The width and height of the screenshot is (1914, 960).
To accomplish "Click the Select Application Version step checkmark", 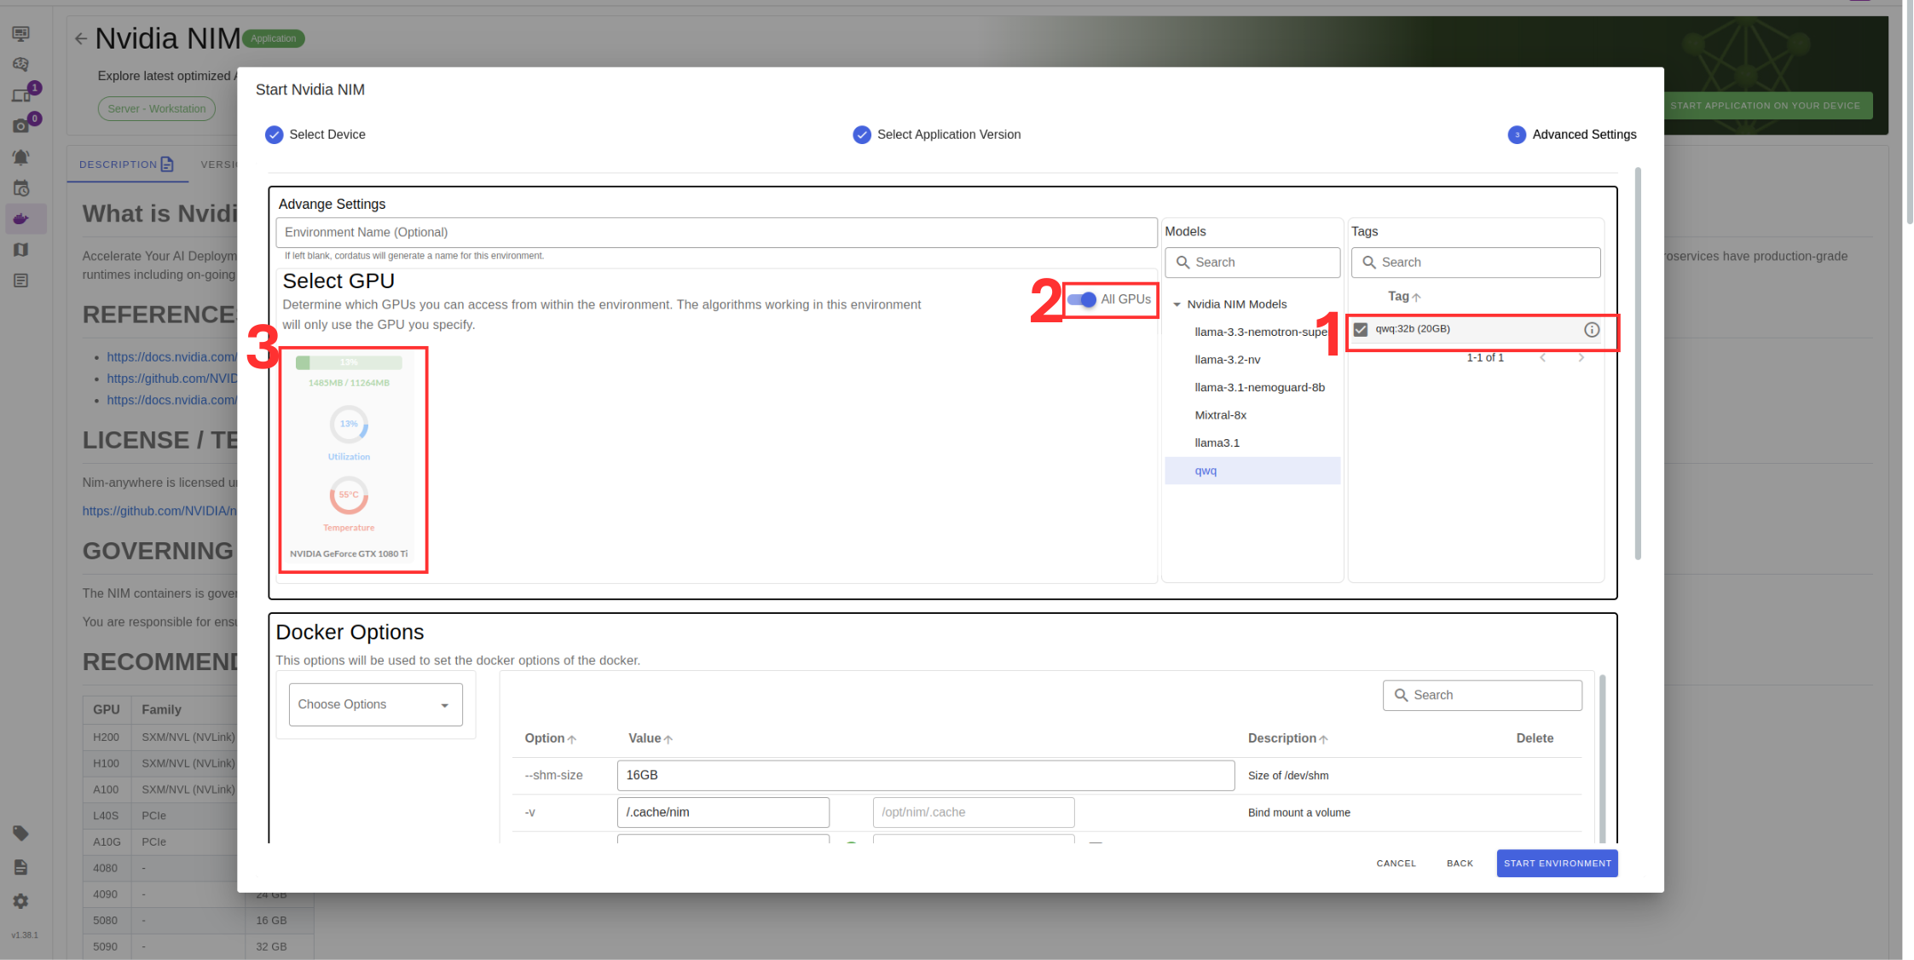I will pyautogui.click(x=862, y=135).
